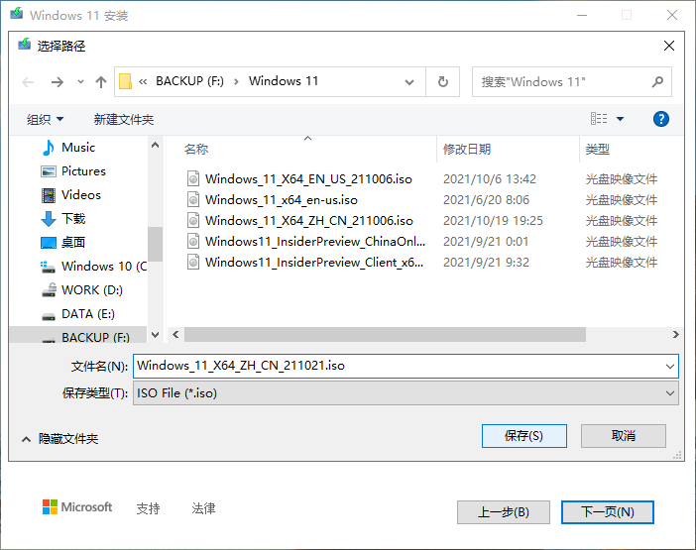The image size is (696, 550).
Task: Click the 保存(S) button
Action: [x=524, y=436]
